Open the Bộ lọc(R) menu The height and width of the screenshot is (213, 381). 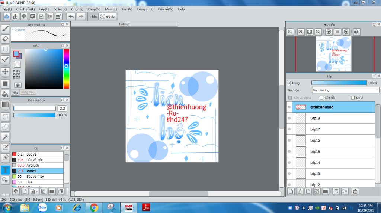point(60,9)
